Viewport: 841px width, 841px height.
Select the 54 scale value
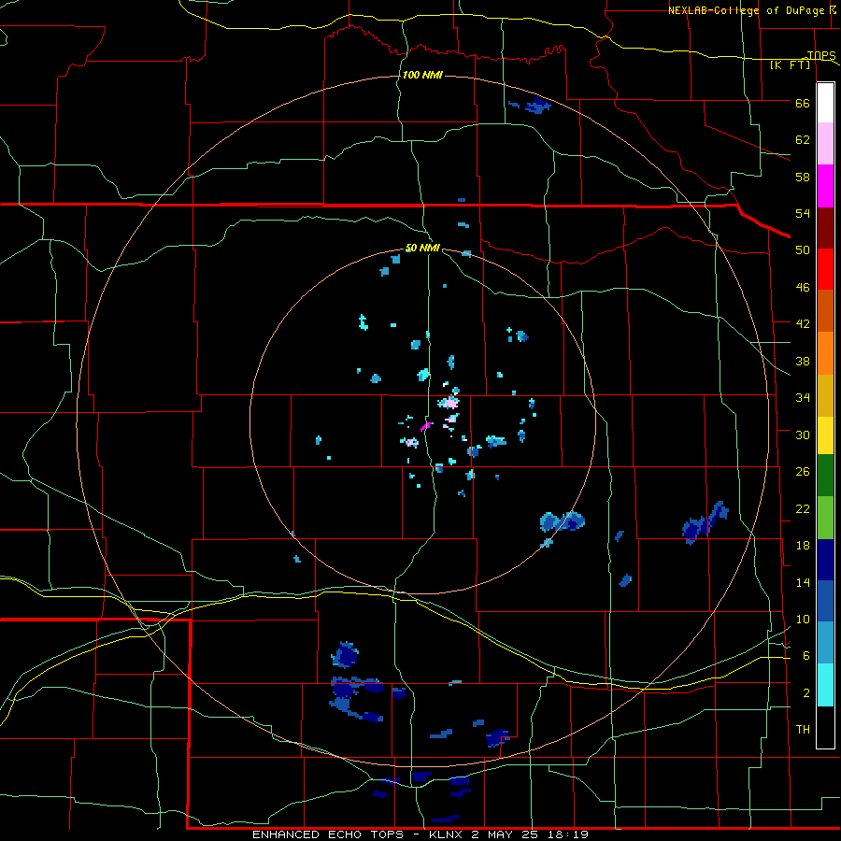803,213
